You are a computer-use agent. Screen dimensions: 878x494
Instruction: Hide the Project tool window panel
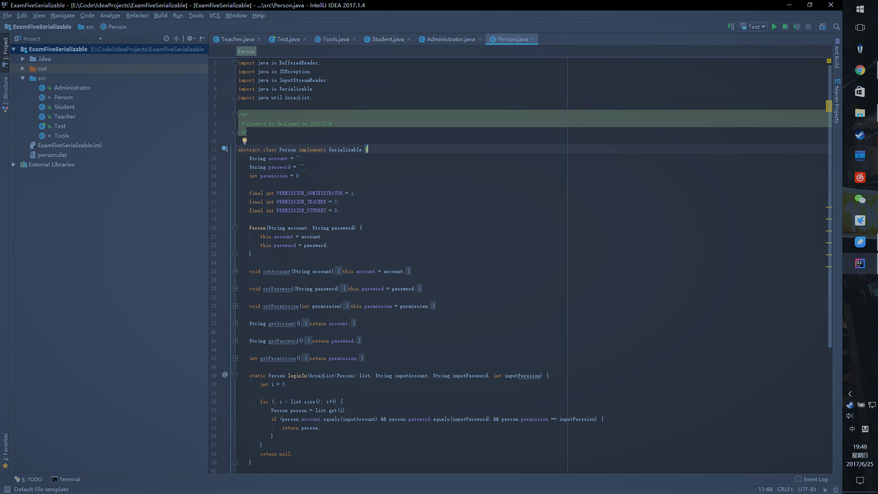pyautogui.click(x=202, y=39)
